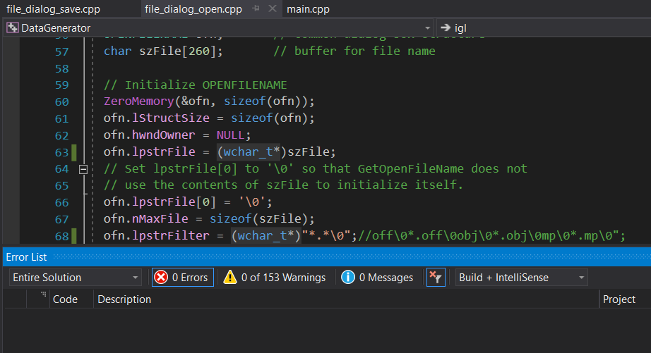Open the main.cpp tab
Image resolution: width=651 pixels, height=353 pixels.
(308, 9)
